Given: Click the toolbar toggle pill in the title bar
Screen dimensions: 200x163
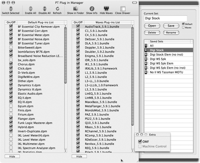Looking at the screenshot, I should pyautogui.click(x=134, y=2).
